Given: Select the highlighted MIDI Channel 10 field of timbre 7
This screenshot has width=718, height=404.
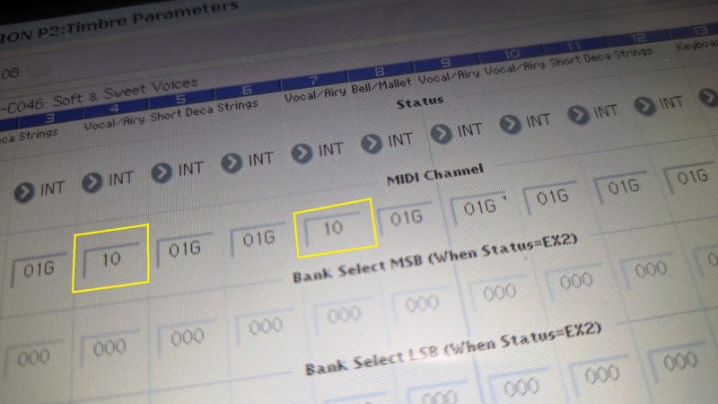Looking at the screenshot, I should pyautogui.click(x=334, y=226).
